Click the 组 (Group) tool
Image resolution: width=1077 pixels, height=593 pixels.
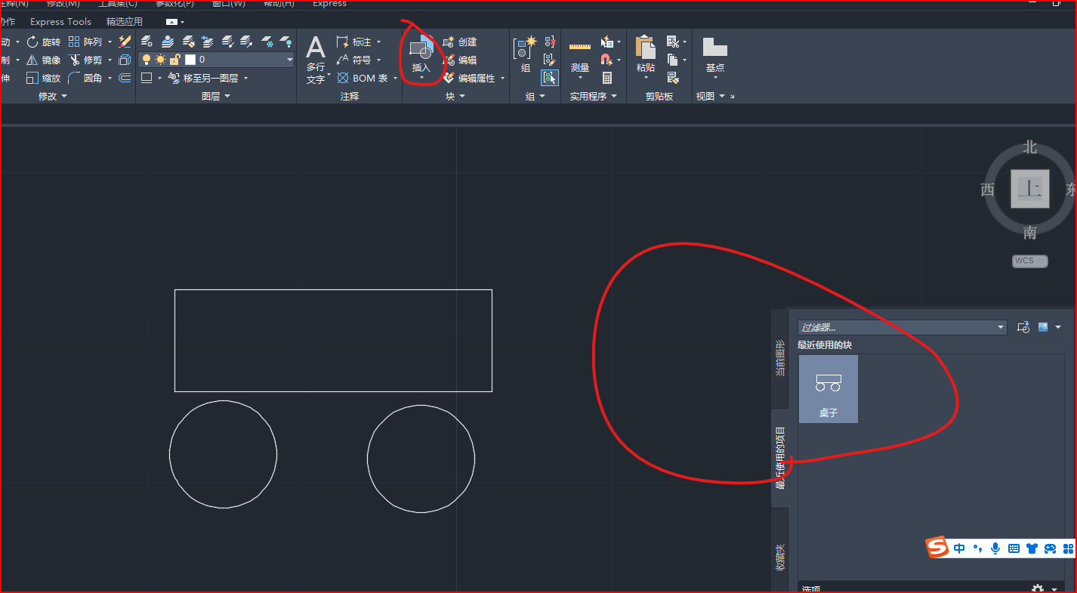pos(526,54)
